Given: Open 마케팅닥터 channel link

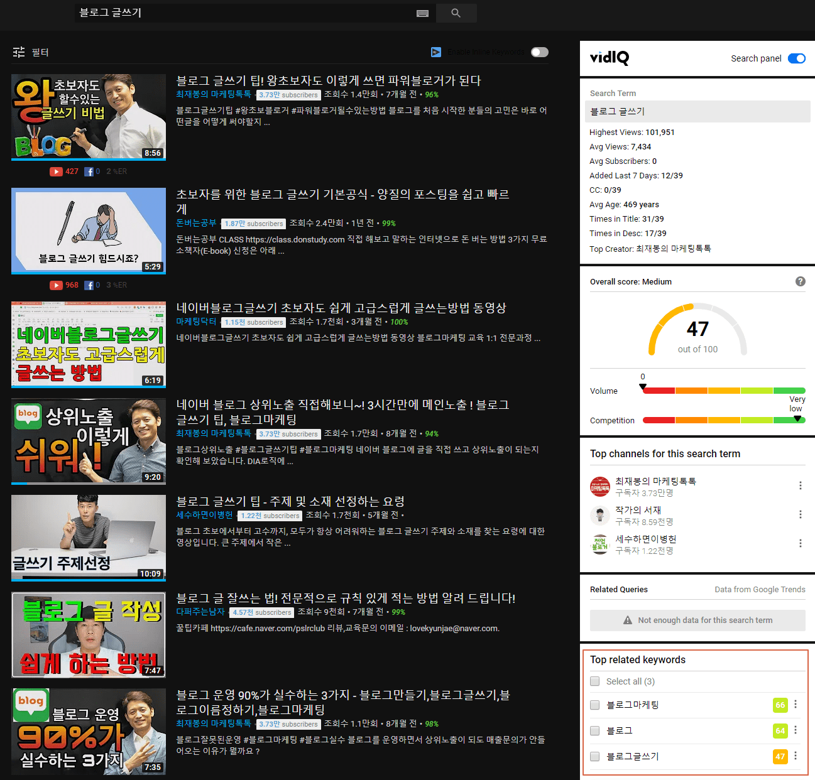Looking at the screenshot, I should [196, 322].
